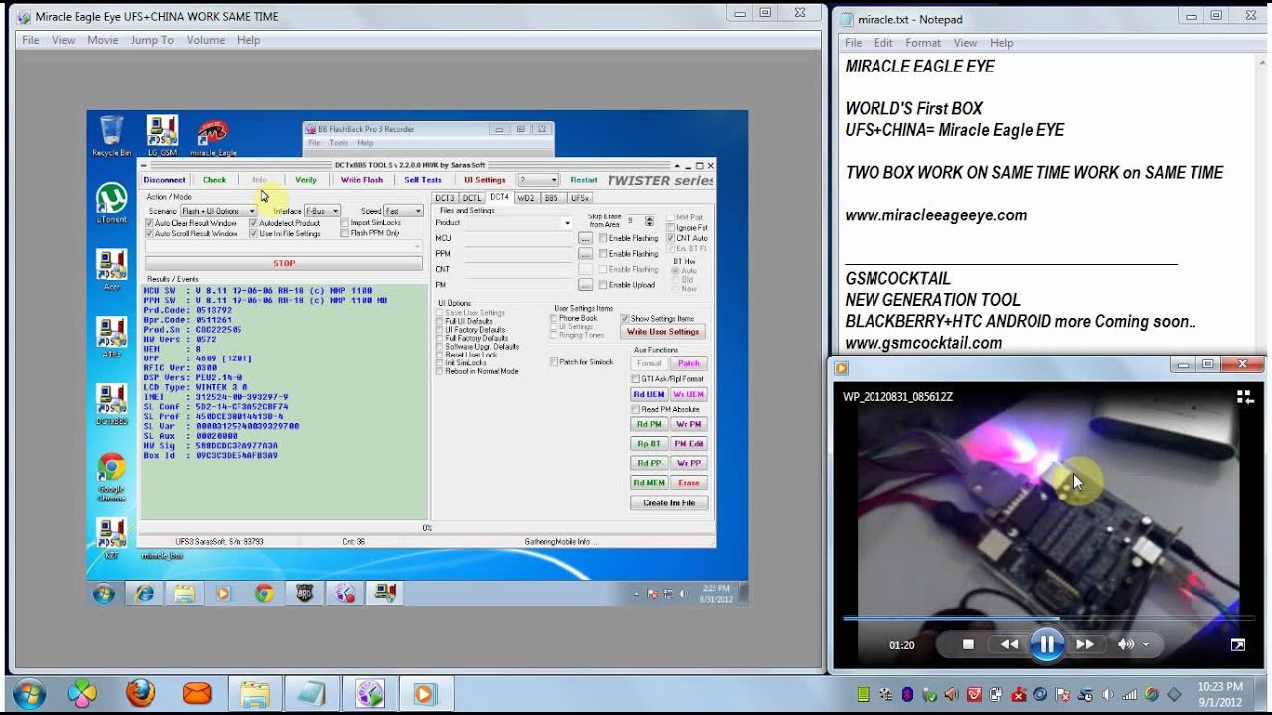Image resolution: width=1272 pixels, height=715 pixels.
Task: Switch the video player to full screen view
Action: pyautogui.click(x=1238, y=644)
